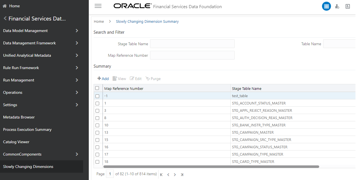Click map reference number 13
The width and height of the screenshot is (356, 180).
click(x=106, y=133)
